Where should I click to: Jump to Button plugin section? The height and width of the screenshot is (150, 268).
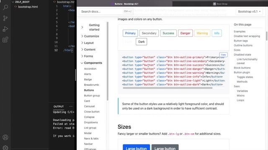click(x=242, y=72)
